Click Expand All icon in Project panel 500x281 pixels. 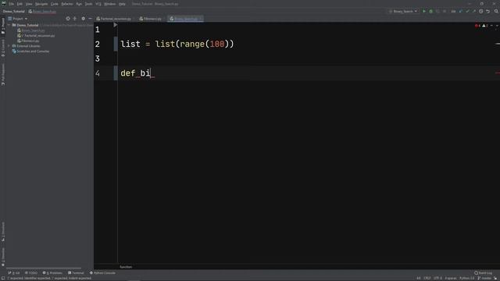pyautogui.click(x=75, y=19)
